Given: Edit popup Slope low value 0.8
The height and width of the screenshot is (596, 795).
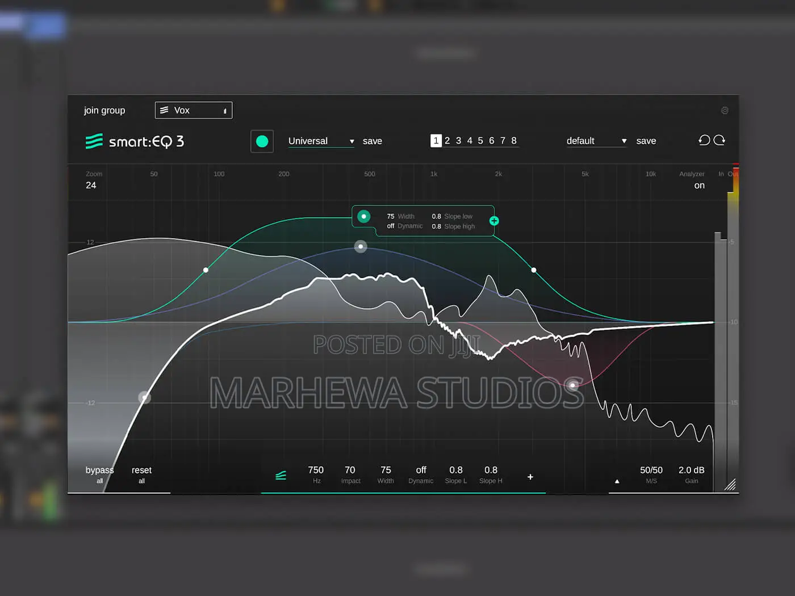Looking at the screenshot, I should (436, 216).
